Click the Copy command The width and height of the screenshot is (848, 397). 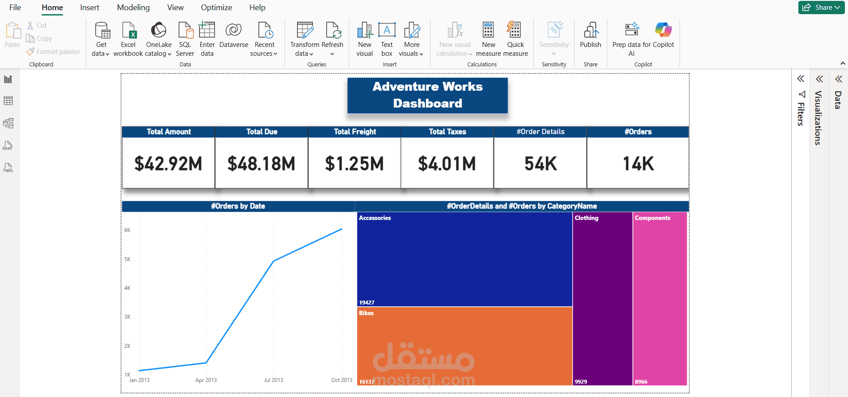click(x=39, y=39)
